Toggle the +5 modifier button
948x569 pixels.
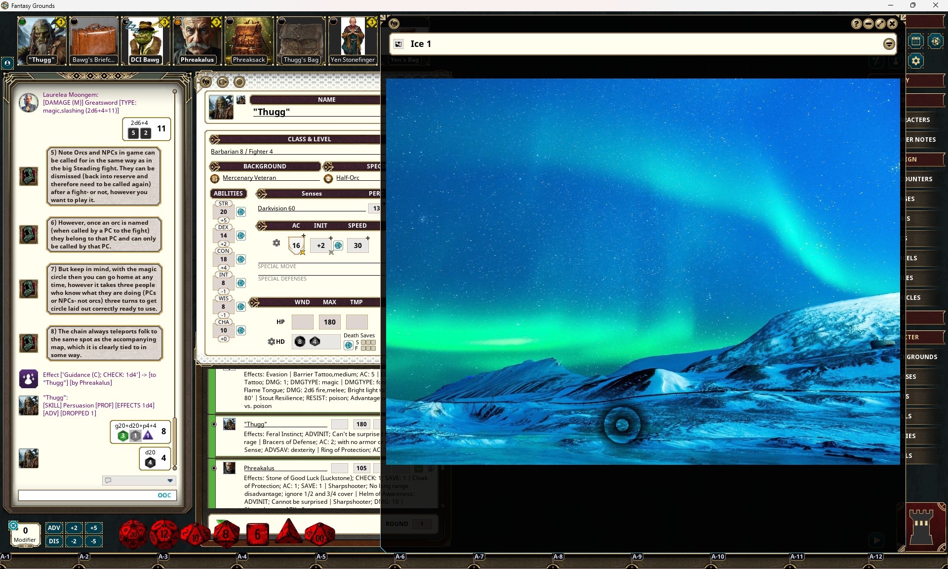coord(93,528)
